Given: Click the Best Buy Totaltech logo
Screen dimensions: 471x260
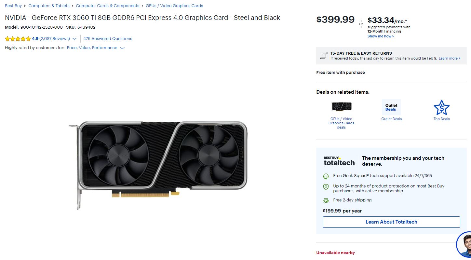Looking at the screenshot, I should pos(339,161).
